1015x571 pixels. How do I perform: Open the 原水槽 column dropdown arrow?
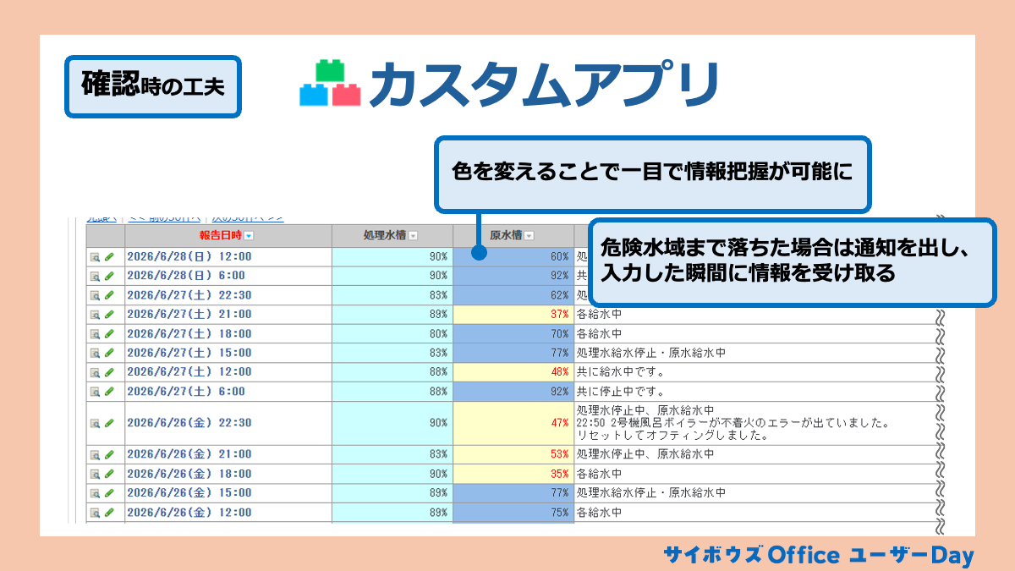[x=529, y=236]
